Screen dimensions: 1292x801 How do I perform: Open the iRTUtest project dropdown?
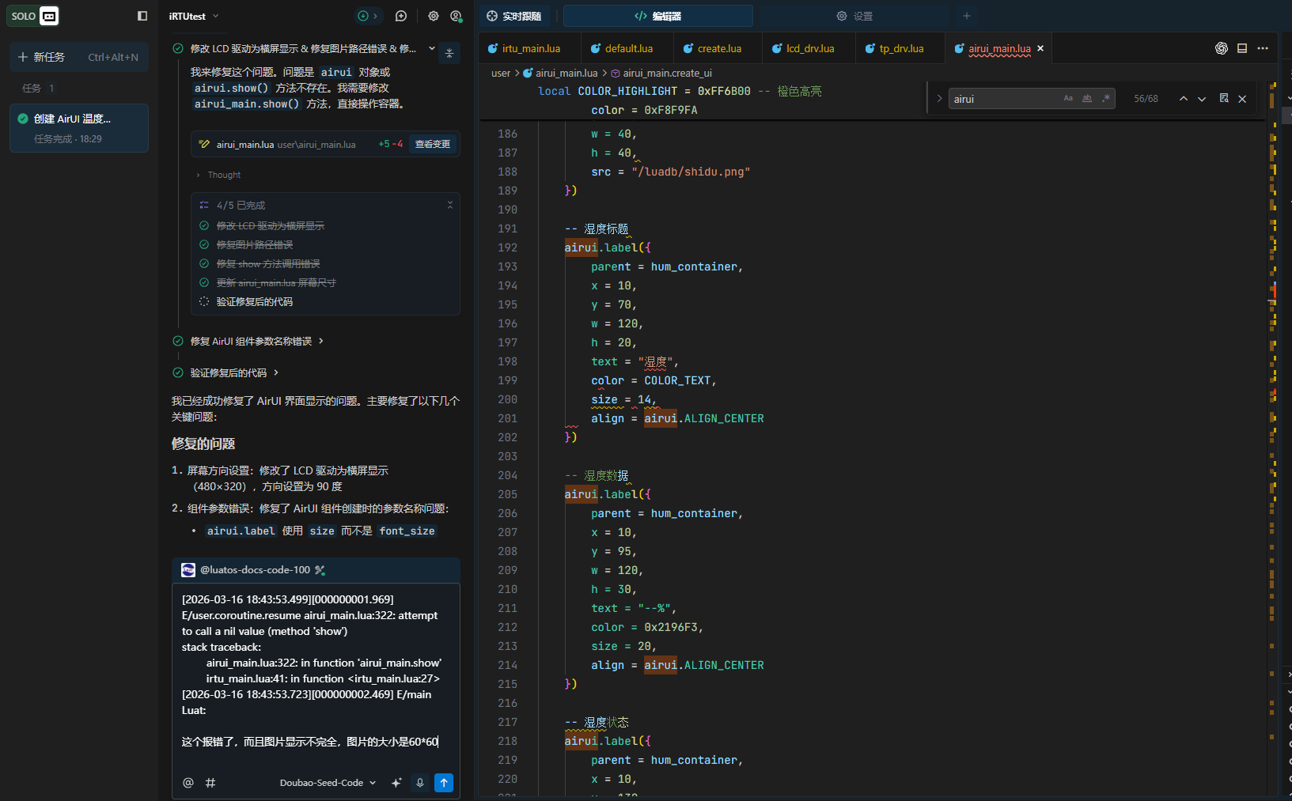point(194,16)
